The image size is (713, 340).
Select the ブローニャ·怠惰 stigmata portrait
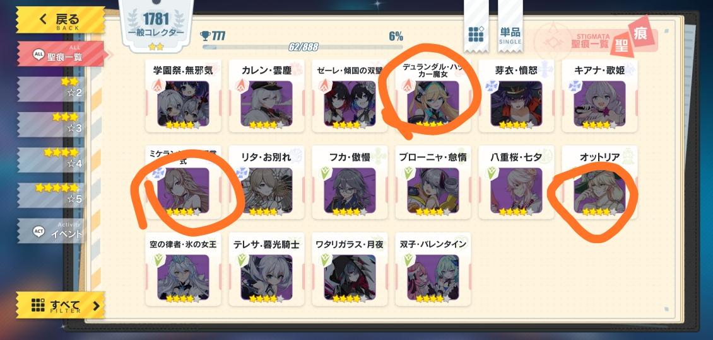pos(433,191)
